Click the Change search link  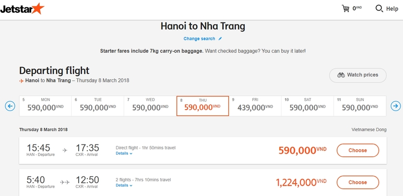[199, 39]
